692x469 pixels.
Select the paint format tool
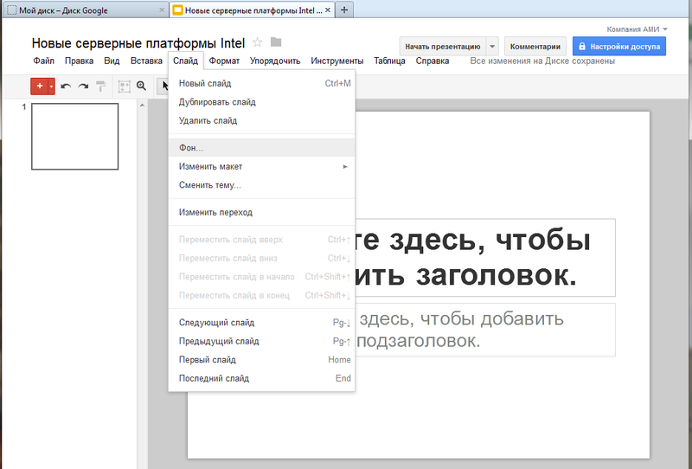pos(101,87)
